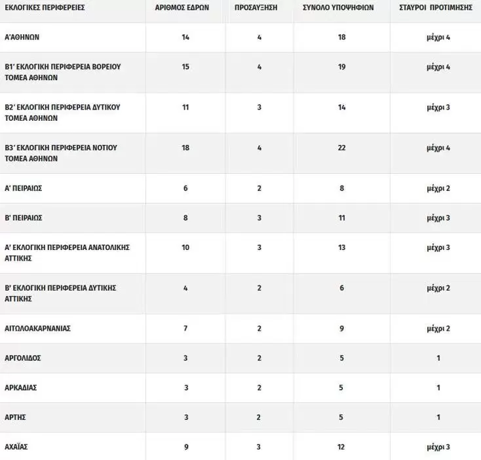Click the ΑΙΤΩΛΟΑΚΑΡΝΑΝΙΑΣ row label
Viewport: 481px width, 460px height.
(37, 329)
